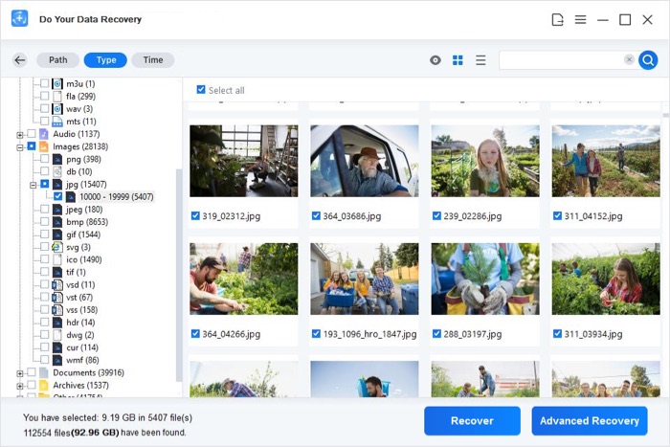Clear the search box with the x icon

[629, 59]
